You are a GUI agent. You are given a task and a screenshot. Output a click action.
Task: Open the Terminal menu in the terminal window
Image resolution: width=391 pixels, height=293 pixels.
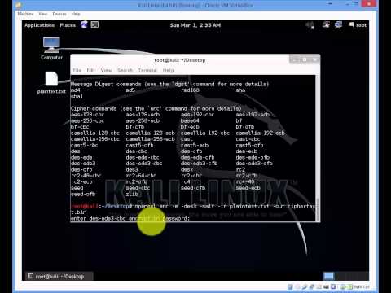147,70
